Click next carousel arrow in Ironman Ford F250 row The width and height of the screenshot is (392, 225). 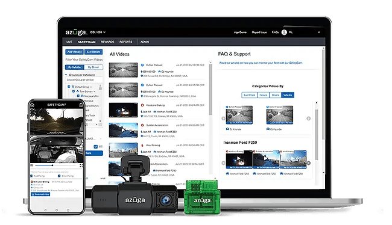(309, 163)
